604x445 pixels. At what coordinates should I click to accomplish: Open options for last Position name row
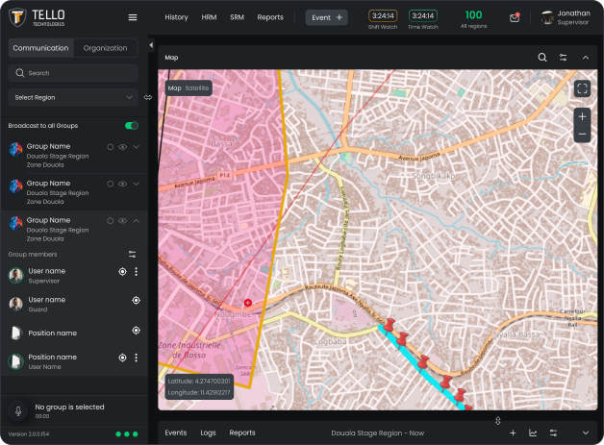[x=136, y=358]
